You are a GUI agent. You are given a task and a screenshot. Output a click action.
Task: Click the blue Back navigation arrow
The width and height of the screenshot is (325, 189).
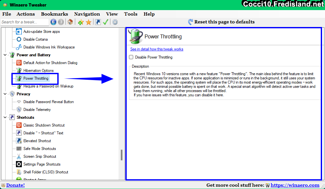[x=53, y=22]
